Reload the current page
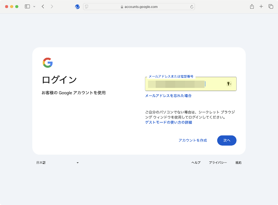 [x=192, y=7]
